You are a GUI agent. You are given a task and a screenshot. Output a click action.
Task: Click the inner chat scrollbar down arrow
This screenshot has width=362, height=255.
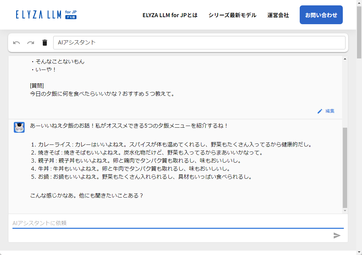click(345, 211)
